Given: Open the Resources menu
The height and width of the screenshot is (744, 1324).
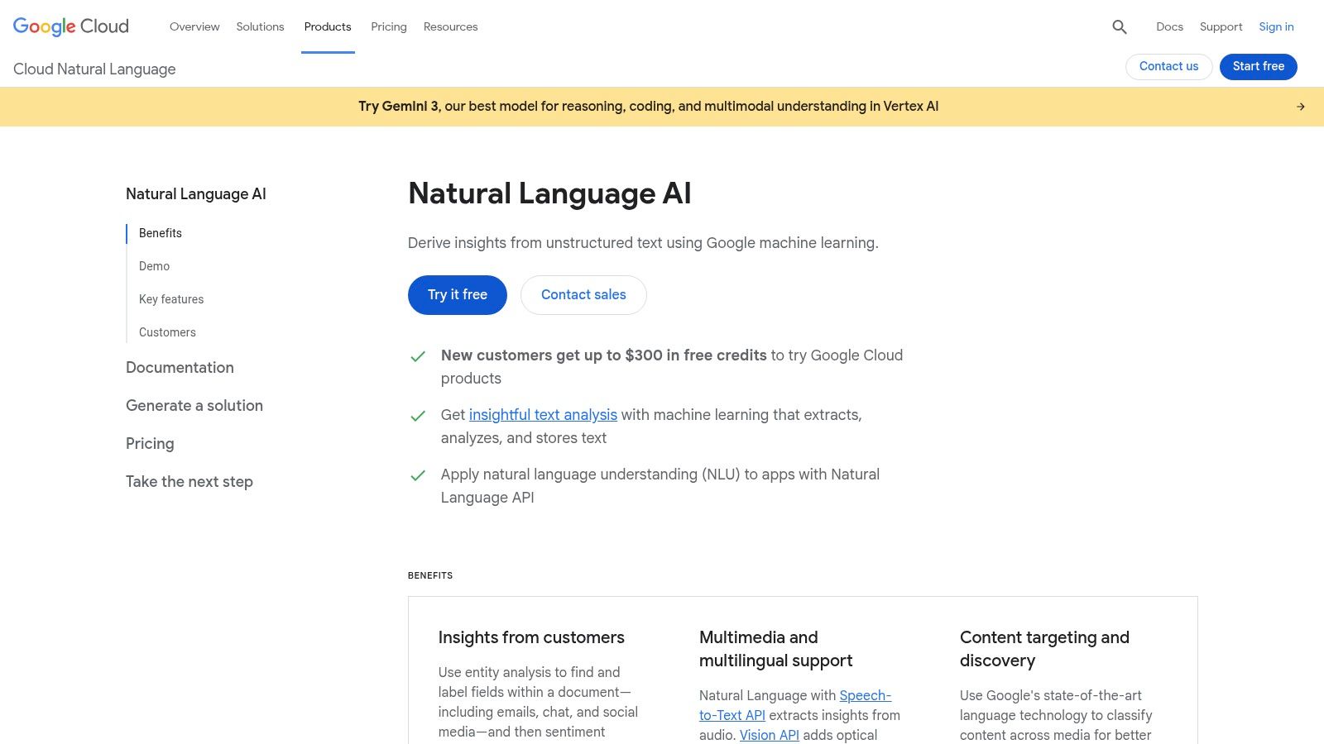Looking at the screenshot, I should pyautogui.click(x=450, y=26).
